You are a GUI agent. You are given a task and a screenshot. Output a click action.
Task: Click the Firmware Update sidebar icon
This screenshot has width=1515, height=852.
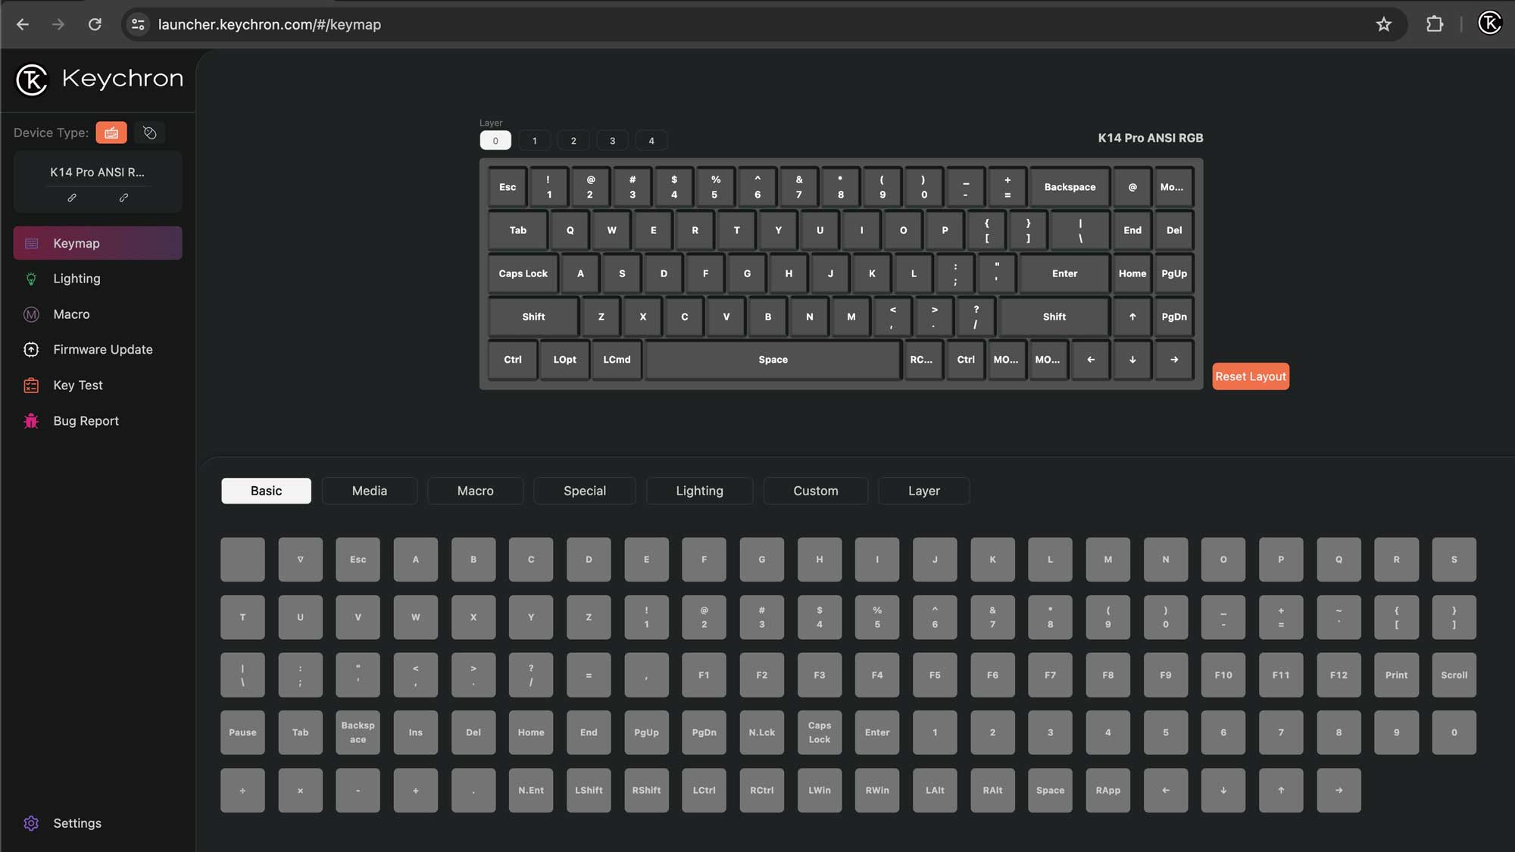point(31,350)
